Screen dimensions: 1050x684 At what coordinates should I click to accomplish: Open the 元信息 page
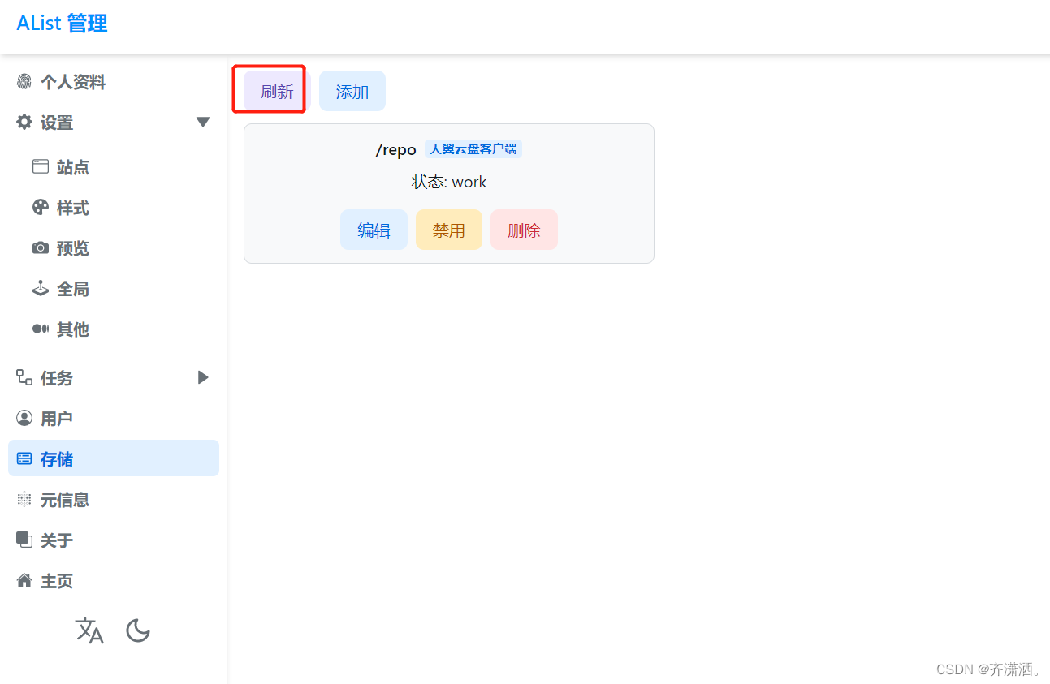click(x=114, y=500)
